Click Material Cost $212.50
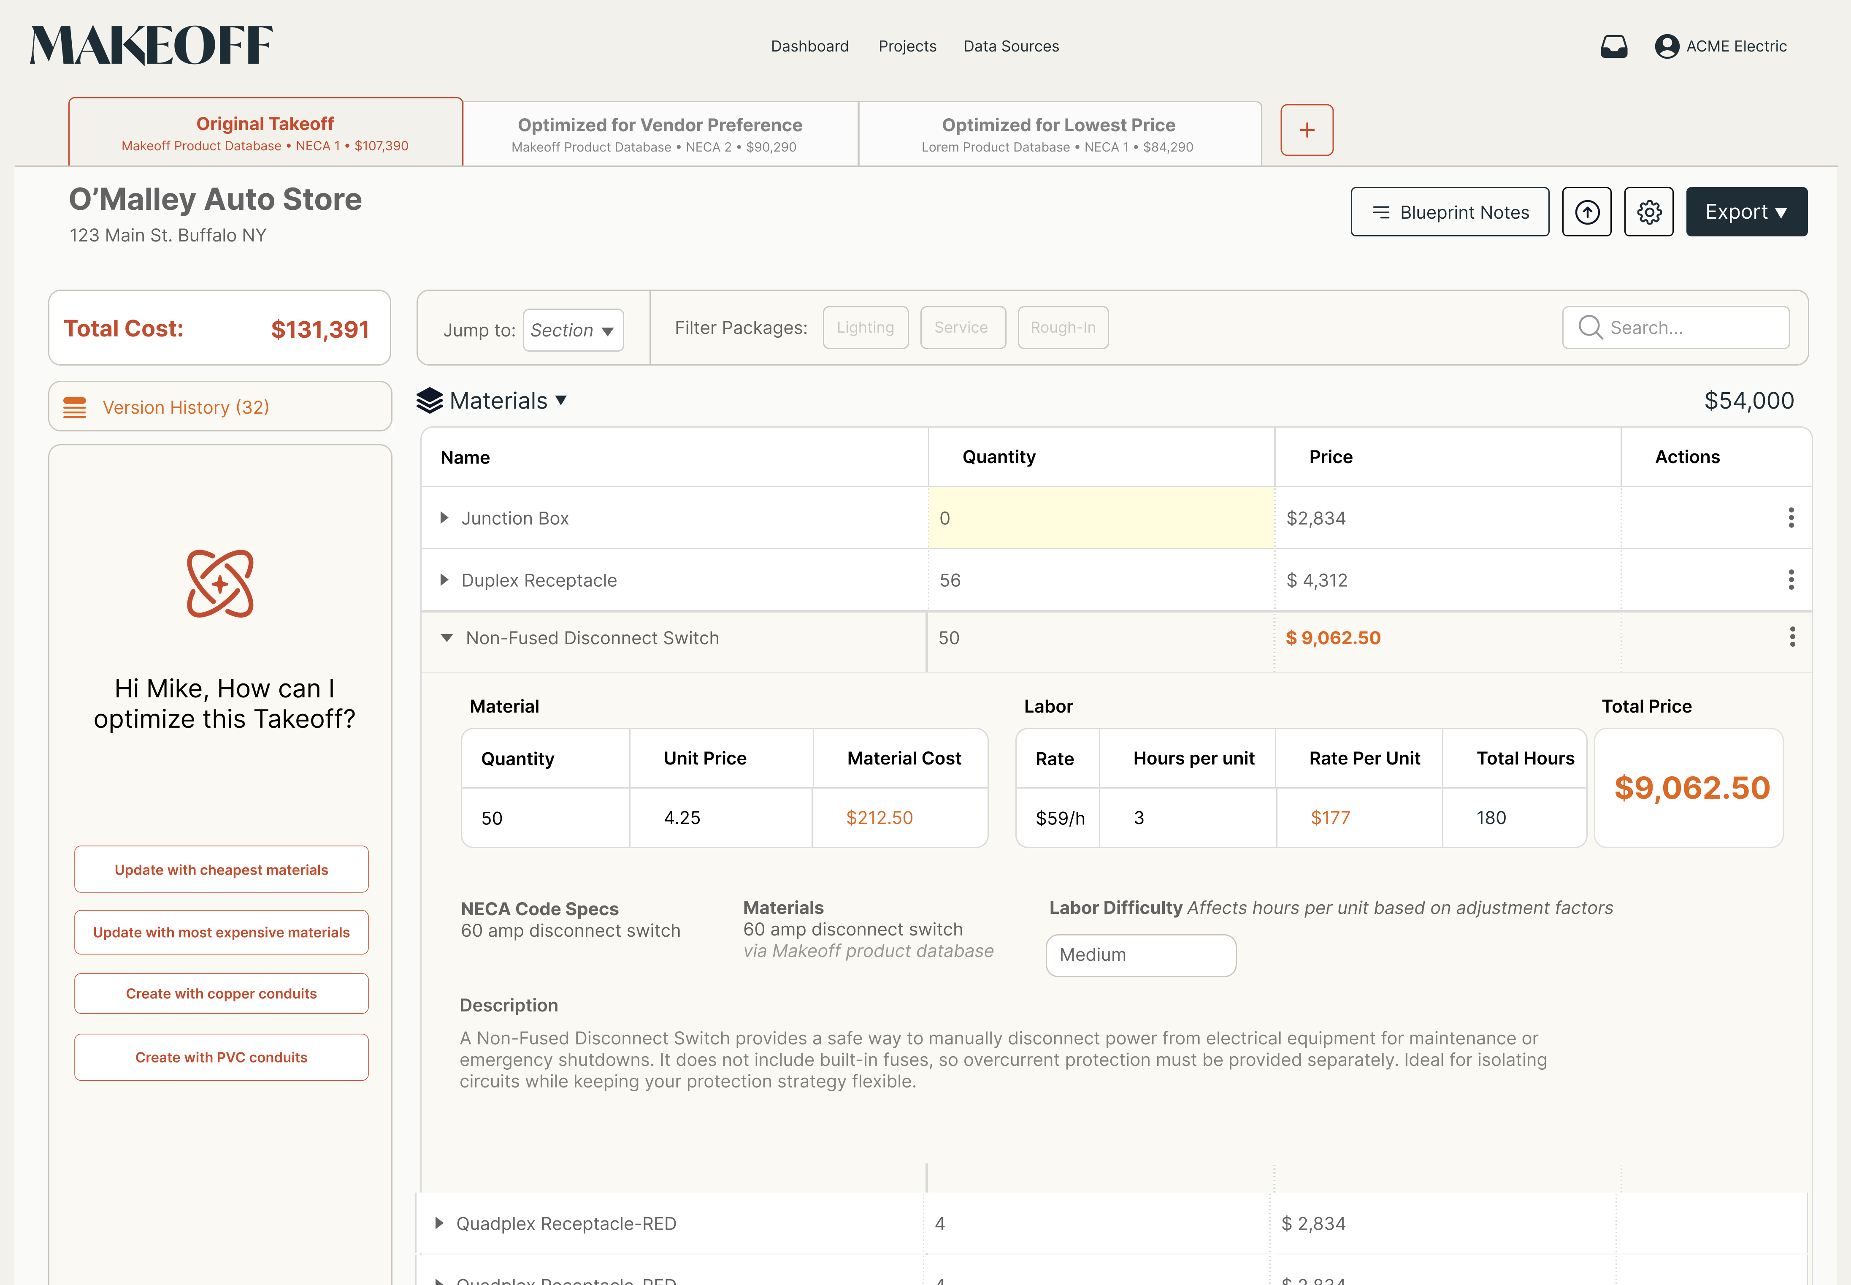Viewport: 1851px width, 1285px height. [x=879, y=818]
